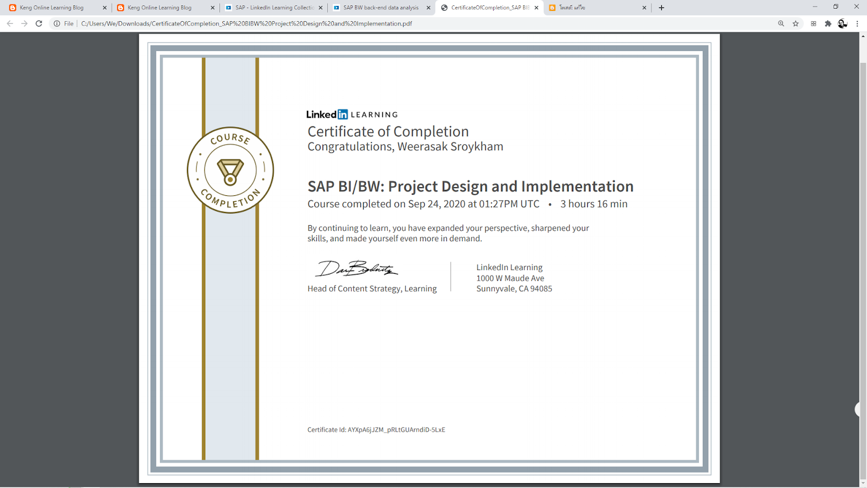The image size is (867, 488).
Task: Click the course completed date text
Action: (x=423, y=204)
